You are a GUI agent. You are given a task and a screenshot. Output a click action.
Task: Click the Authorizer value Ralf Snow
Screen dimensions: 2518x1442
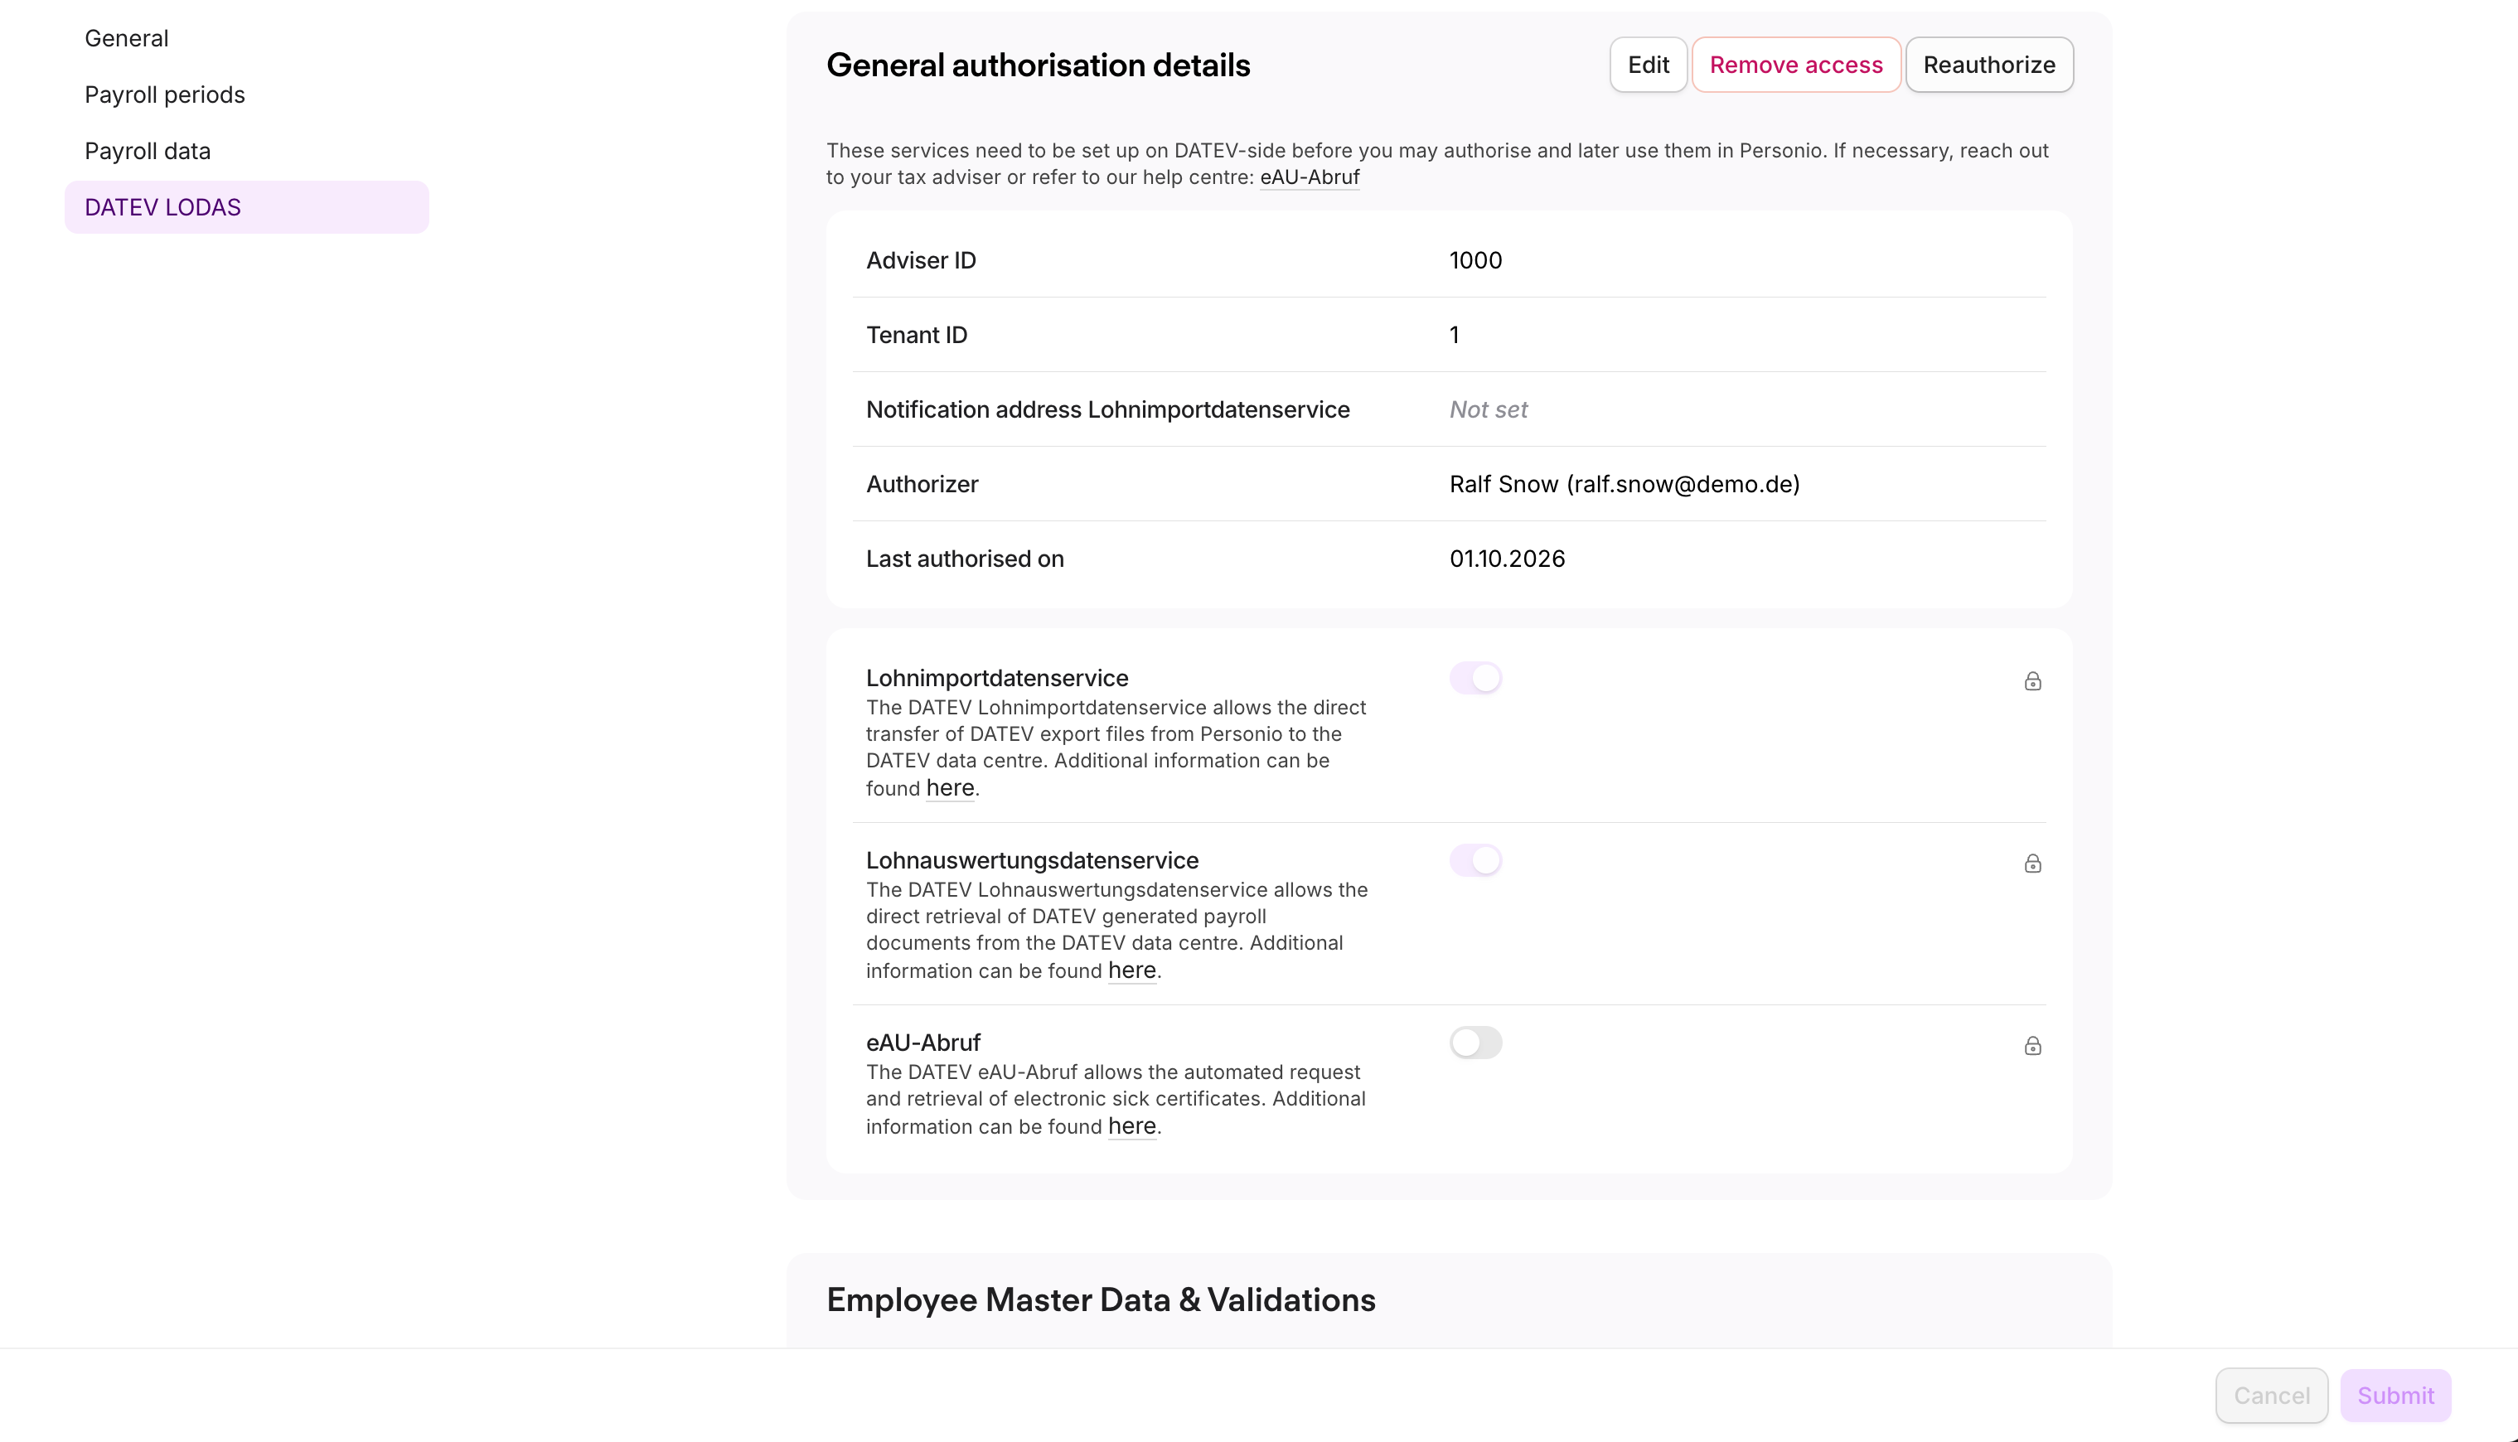[1624, 484]
